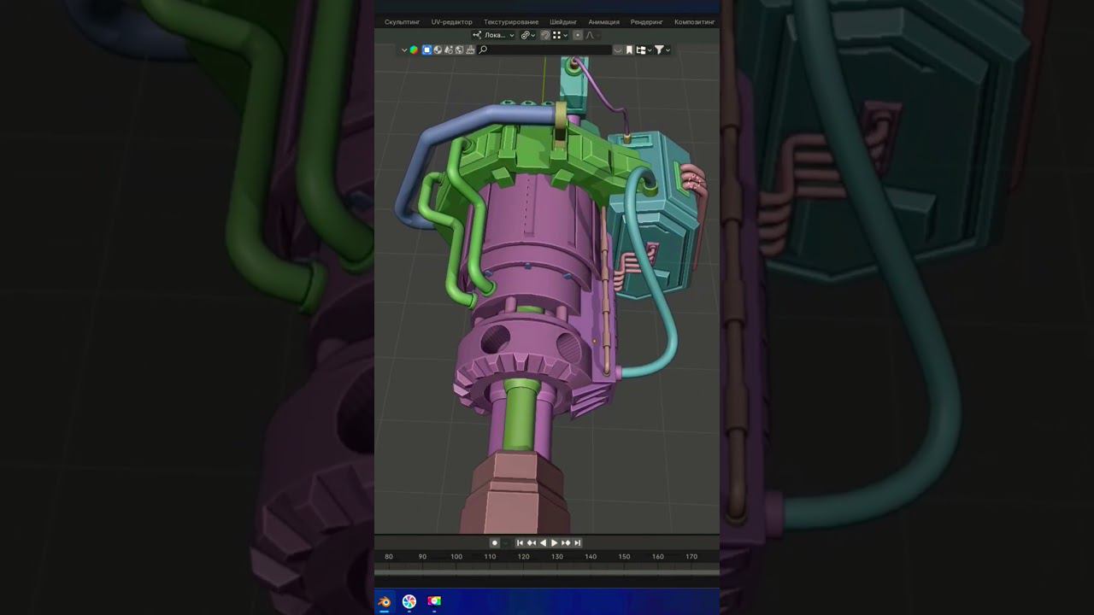This screenshot has height=615, width=1094.
Task: Click the multicolor sphere icon
Action: pyautogui.click(x=414, y=50)
